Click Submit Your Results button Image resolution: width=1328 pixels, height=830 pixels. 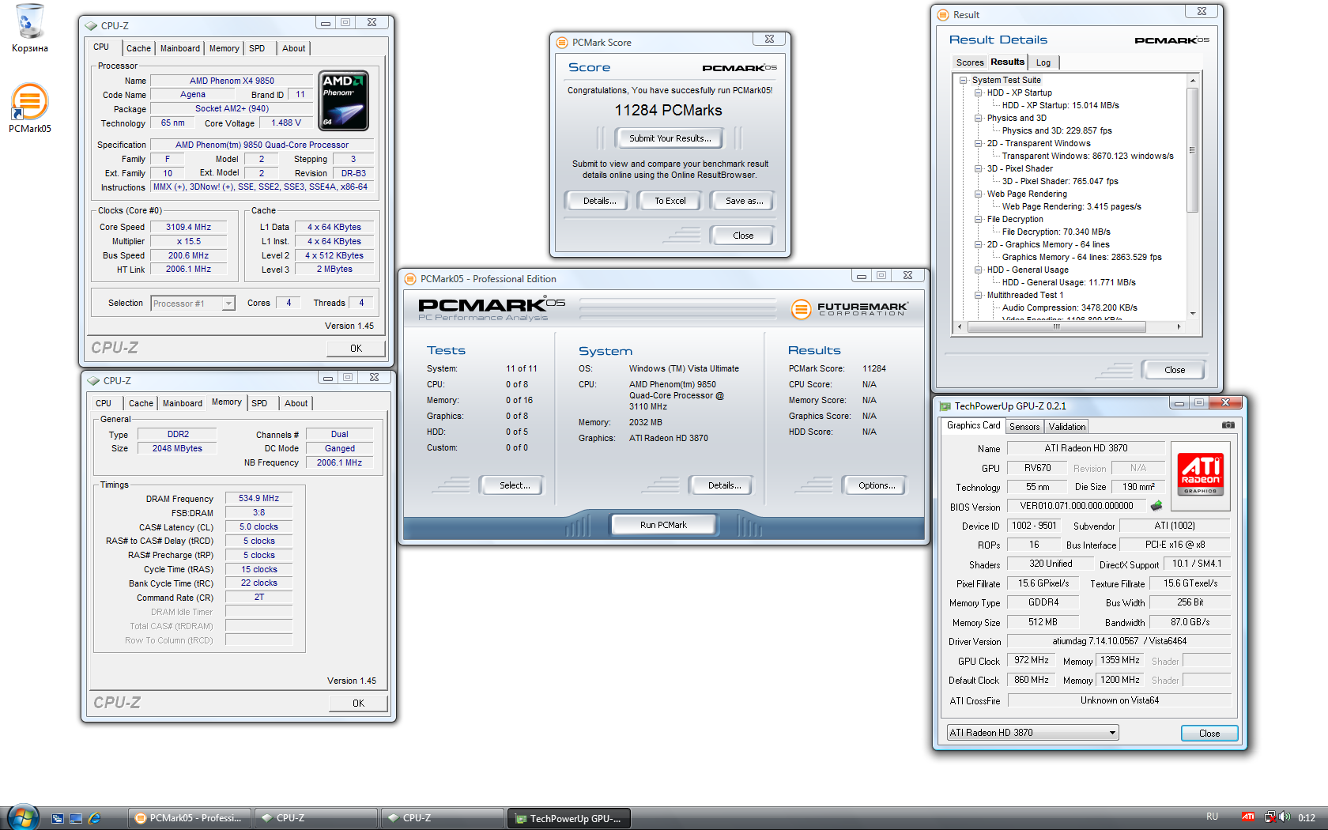click(670, 138)
